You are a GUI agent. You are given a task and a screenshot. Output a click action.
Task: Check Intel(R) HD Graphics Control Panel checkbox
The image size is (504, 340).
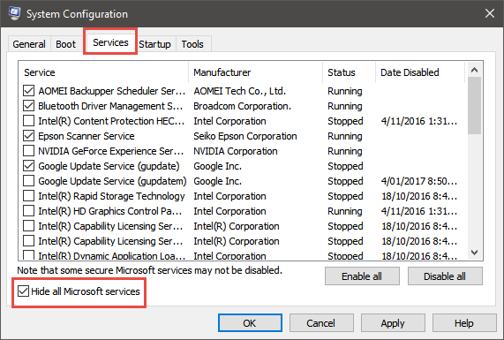click(x=28, y=211)
